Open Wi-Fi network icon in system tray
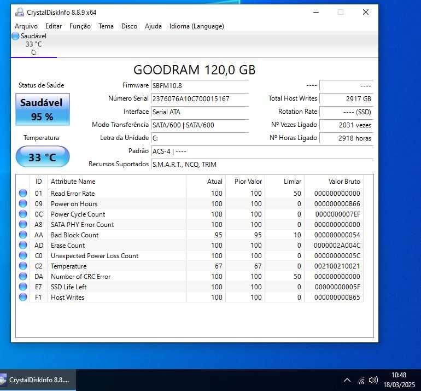This screenshot has height=391, width=421. [361, 380]
